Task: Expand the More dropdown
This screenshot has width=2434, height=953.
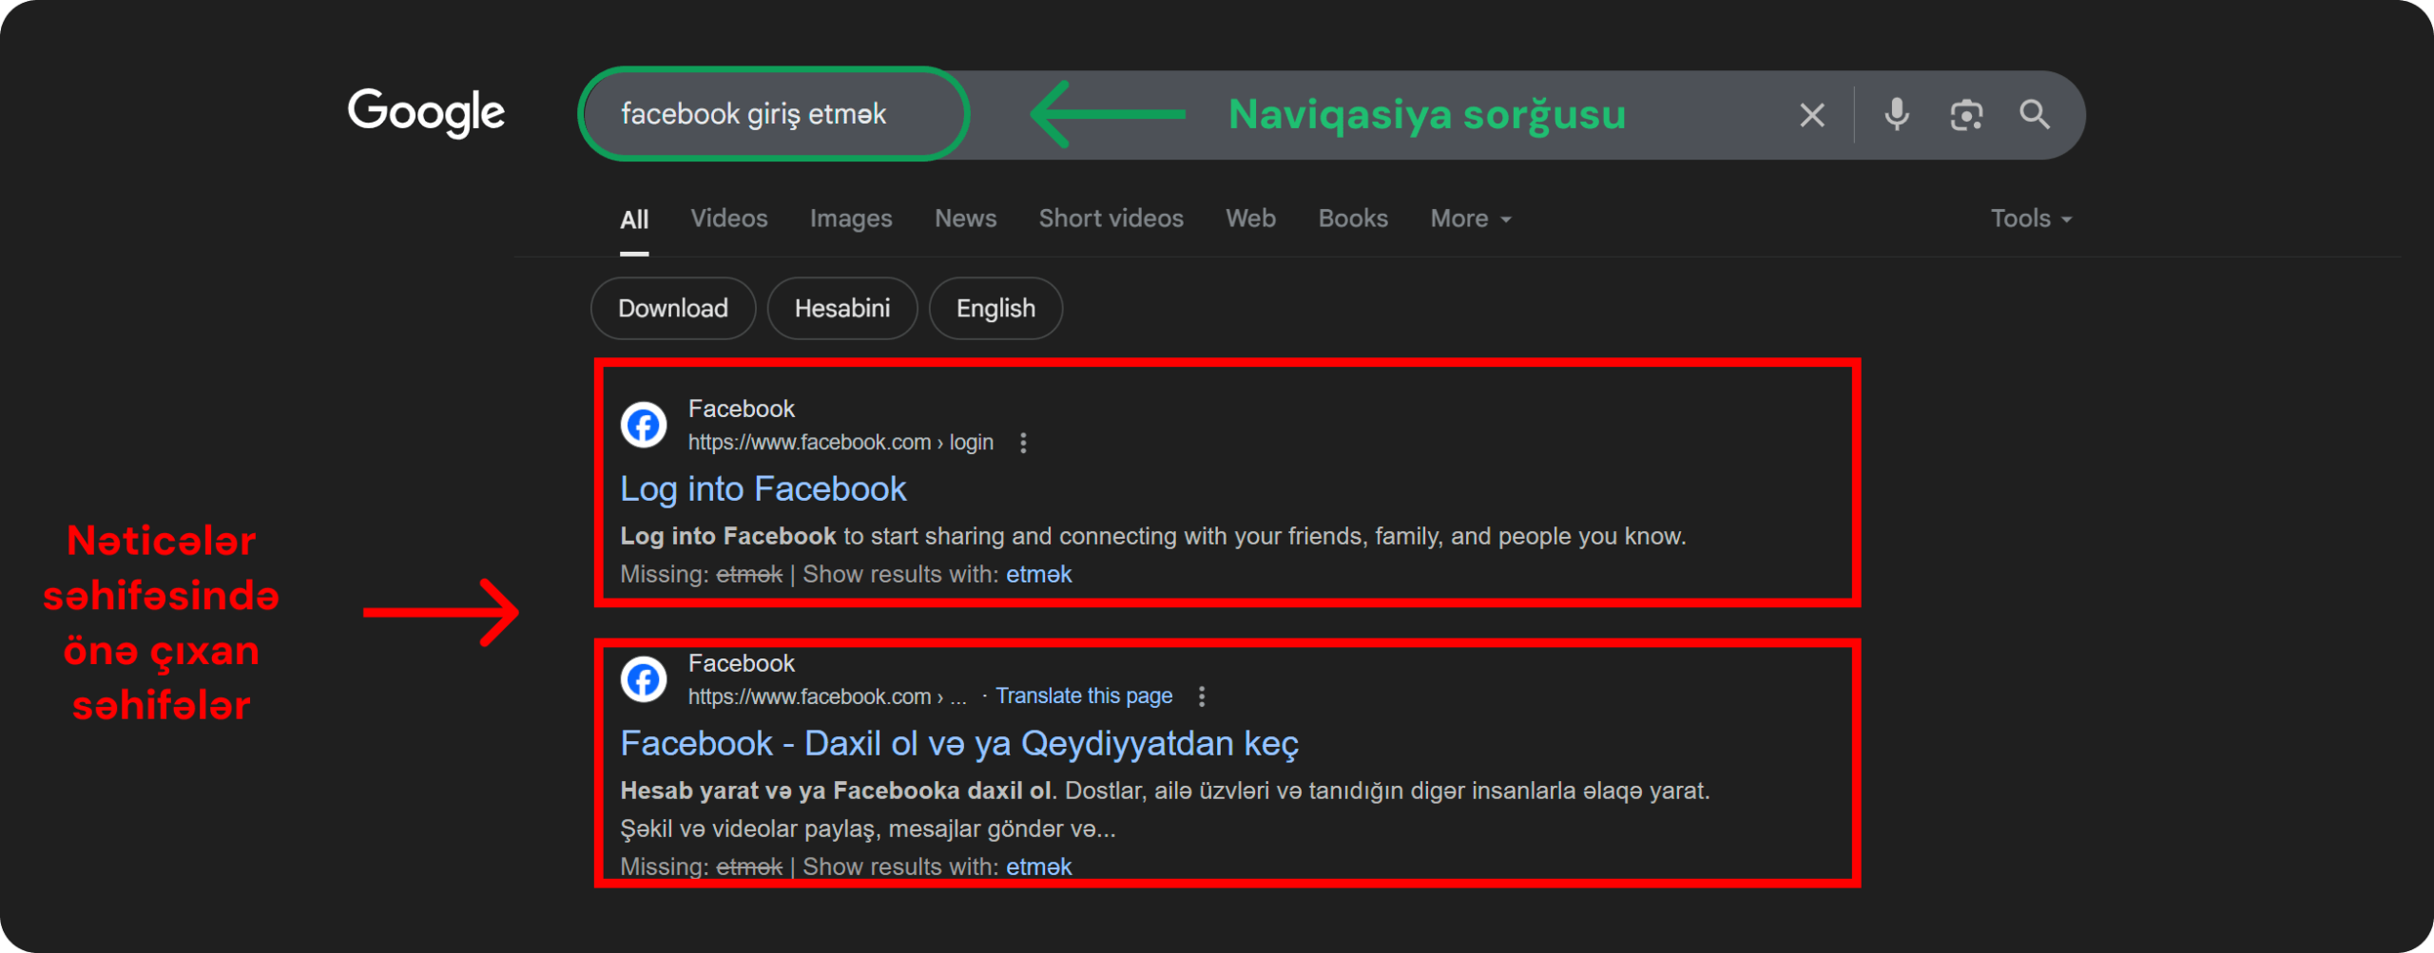Action: pyautogui.click(x=1470, y=219)
